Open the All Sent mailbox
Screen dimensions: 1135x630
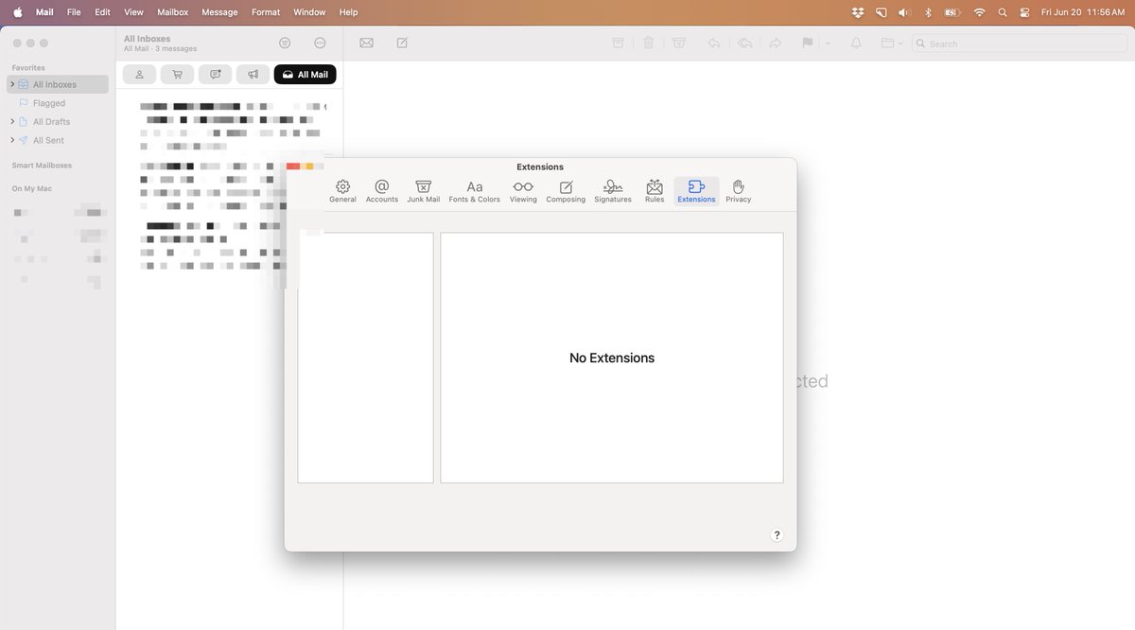[48, 140]
